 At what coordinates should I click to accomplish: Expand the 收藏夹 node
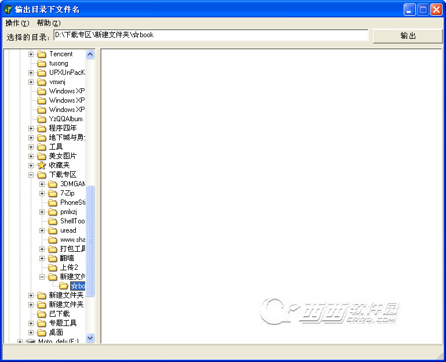point(31,165)
